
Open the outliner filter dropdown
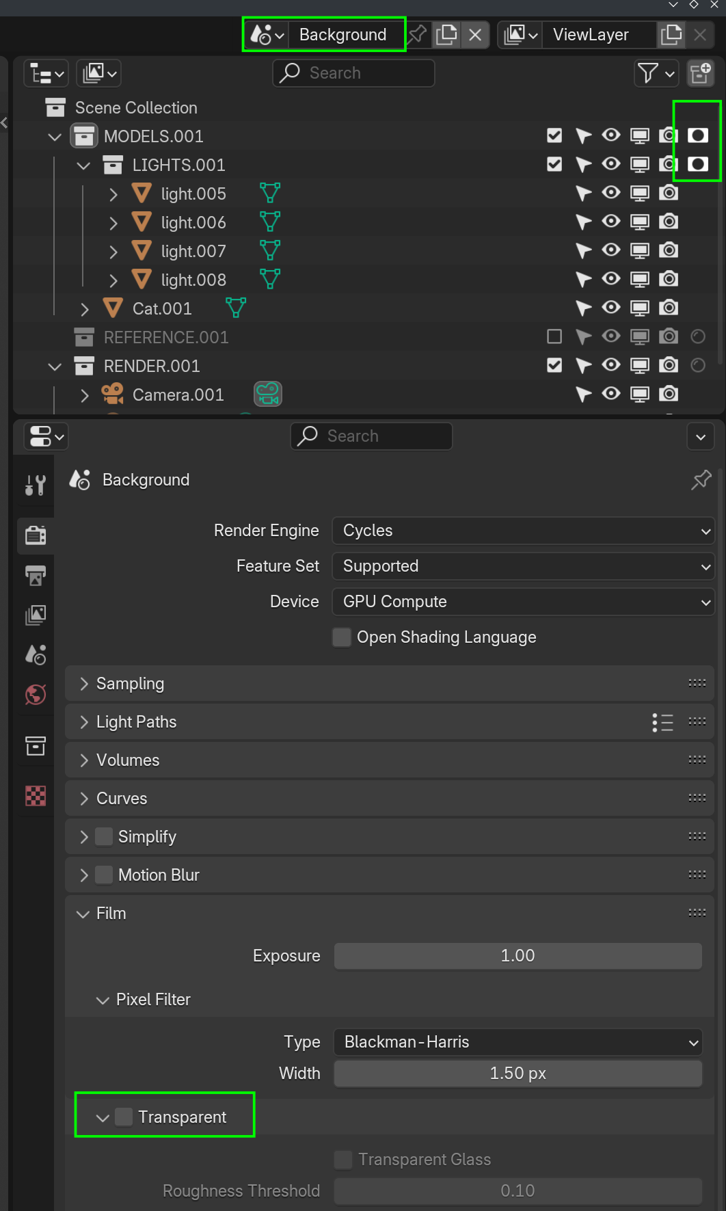click(656, 73)
